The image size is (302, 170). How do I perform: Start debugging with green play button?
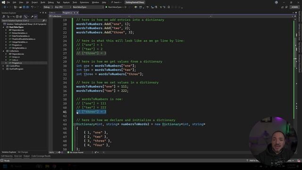point(106,7)
